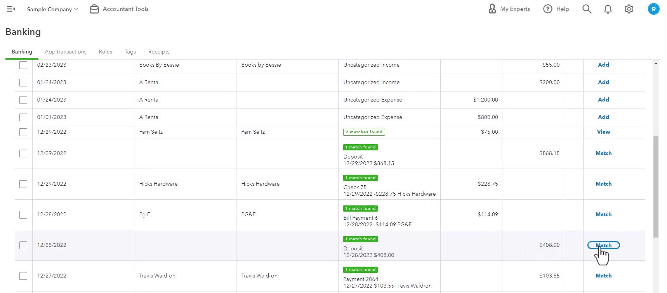667x293 pixels.
Task: Check the Books By Bessie transaction checkbox
Action: 23,65
